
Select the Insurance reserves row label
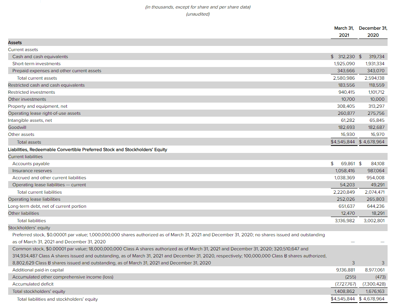pos(32,171)
